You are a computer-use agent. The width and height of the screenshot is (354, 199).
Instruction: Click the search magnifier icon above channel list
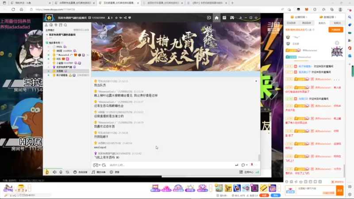(x=65, y=25)
